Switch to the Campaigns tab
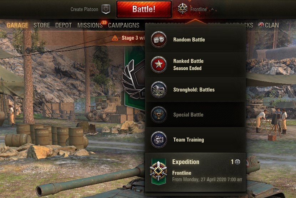This screenshot has width=296, height=198. point(124,25)
